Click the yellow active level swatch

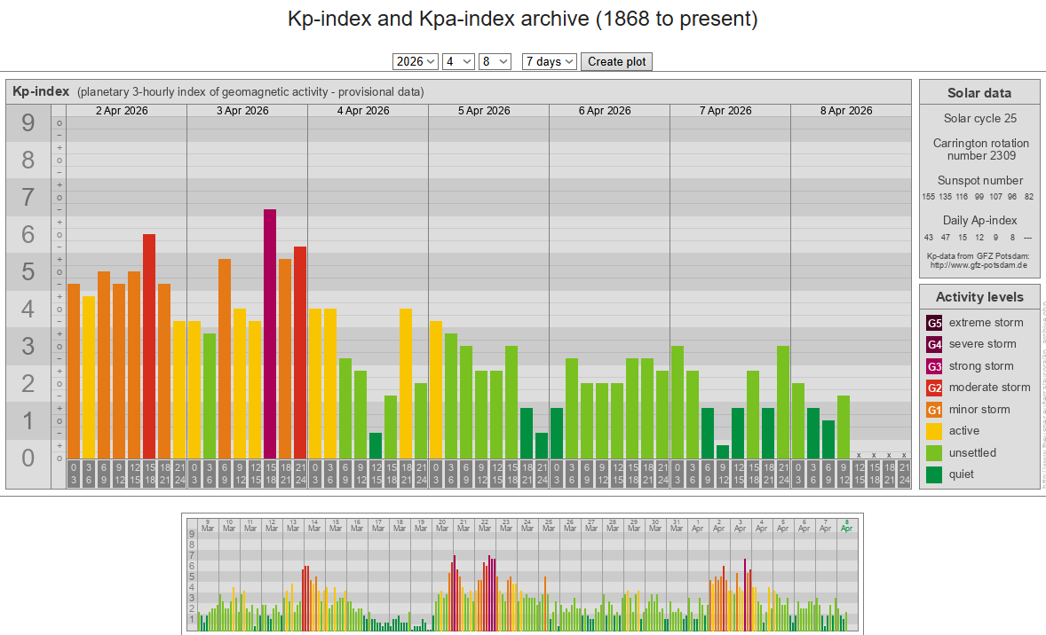[x=934, y=431]
